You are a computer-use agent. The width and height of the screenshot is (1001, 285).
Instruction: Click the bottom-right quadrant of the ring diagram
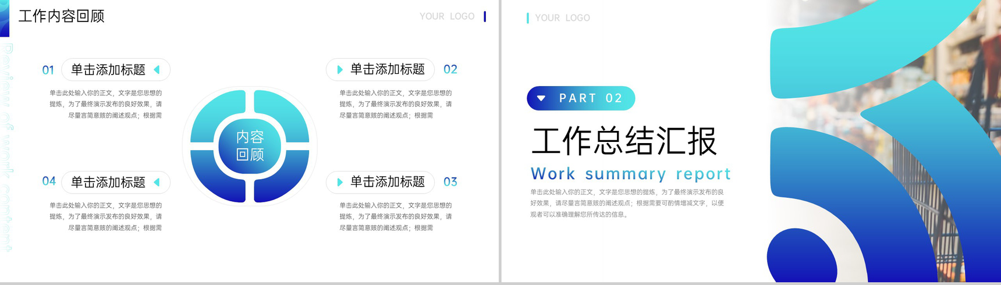tap(282, 176)
